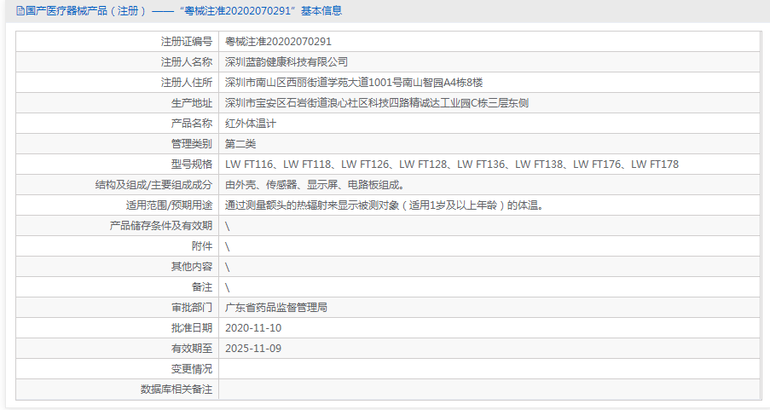Click the 结构及组成/主要组成成分 label
770x410 pixels.
click(153, 185)
